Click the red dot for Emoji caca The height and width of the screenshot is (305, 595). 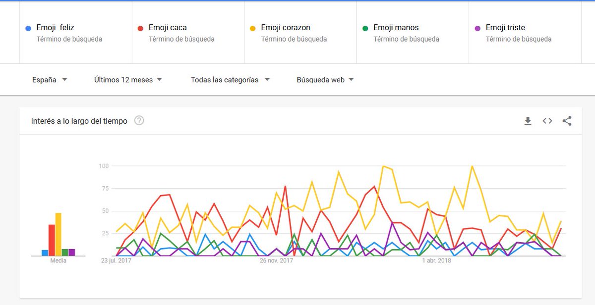(x=140, y=28)
